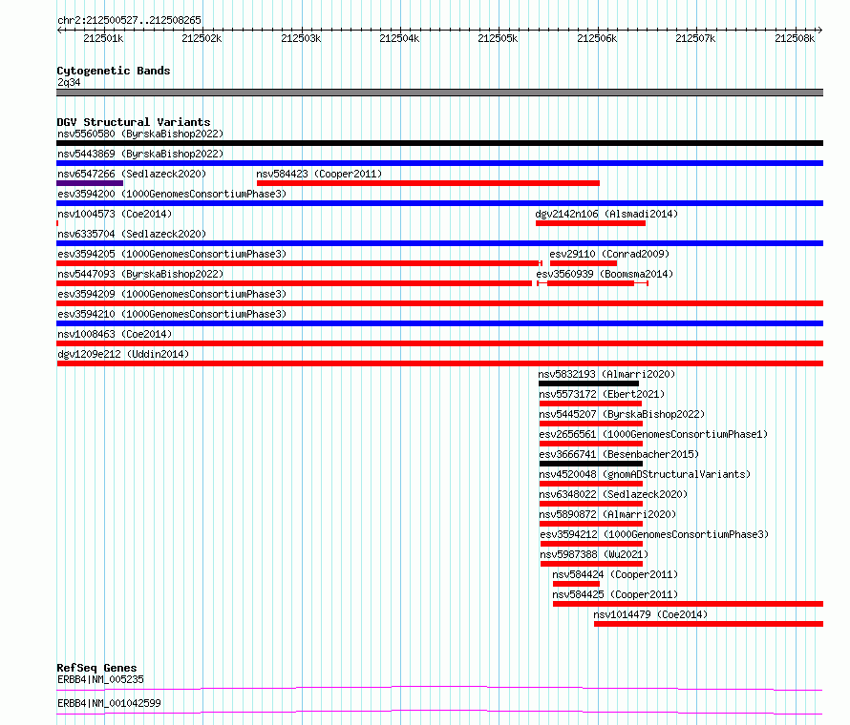Image resolution: width=850 pixels, height=725 pixels.
Task: Click the red bar under nsv1014479
Action: tap(709, 624)
